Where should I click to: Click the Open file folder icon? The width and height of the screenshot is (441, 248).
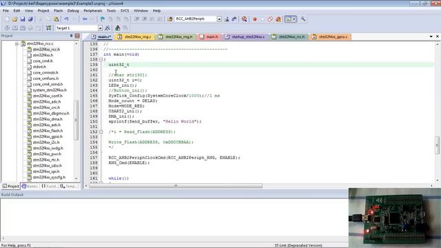click(14, 19)
